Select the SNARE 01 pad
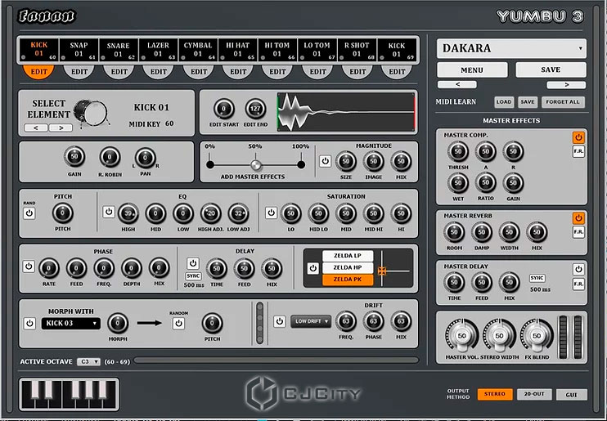Image resolution: width=607 pixels, height=421 pixels. click(x=118, y=50)
